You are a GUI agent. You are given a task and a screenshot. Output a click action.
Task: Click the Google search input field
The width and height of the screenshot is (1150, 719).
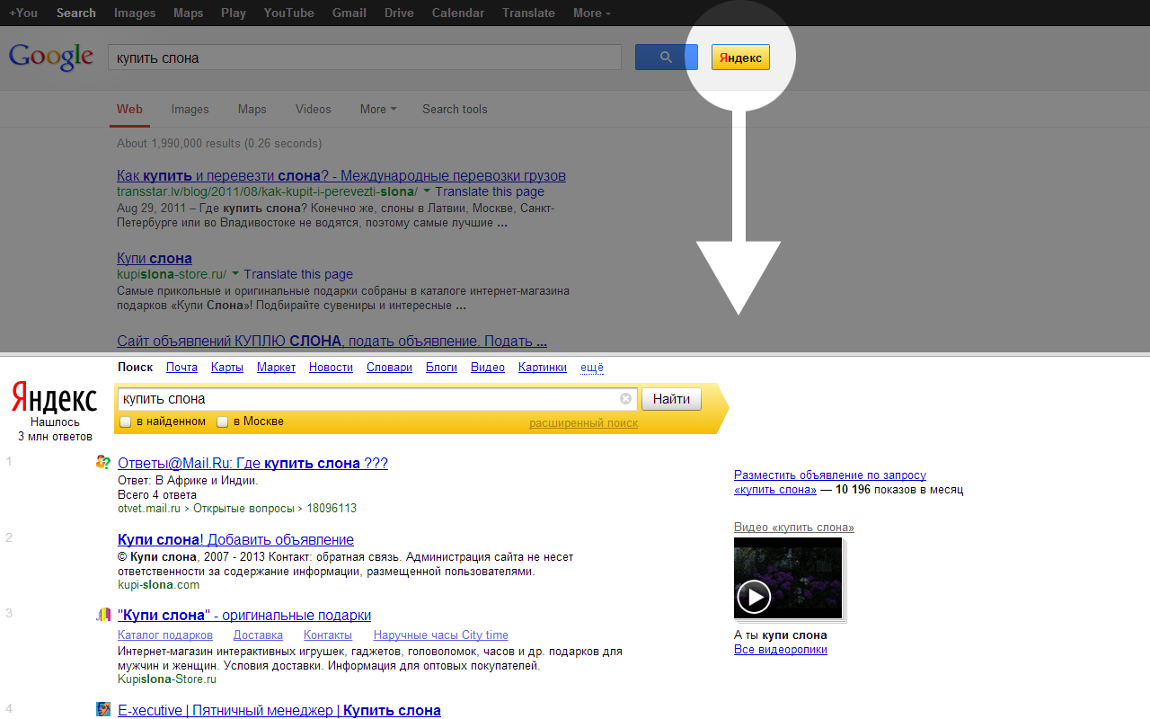(x=365, y=58)
